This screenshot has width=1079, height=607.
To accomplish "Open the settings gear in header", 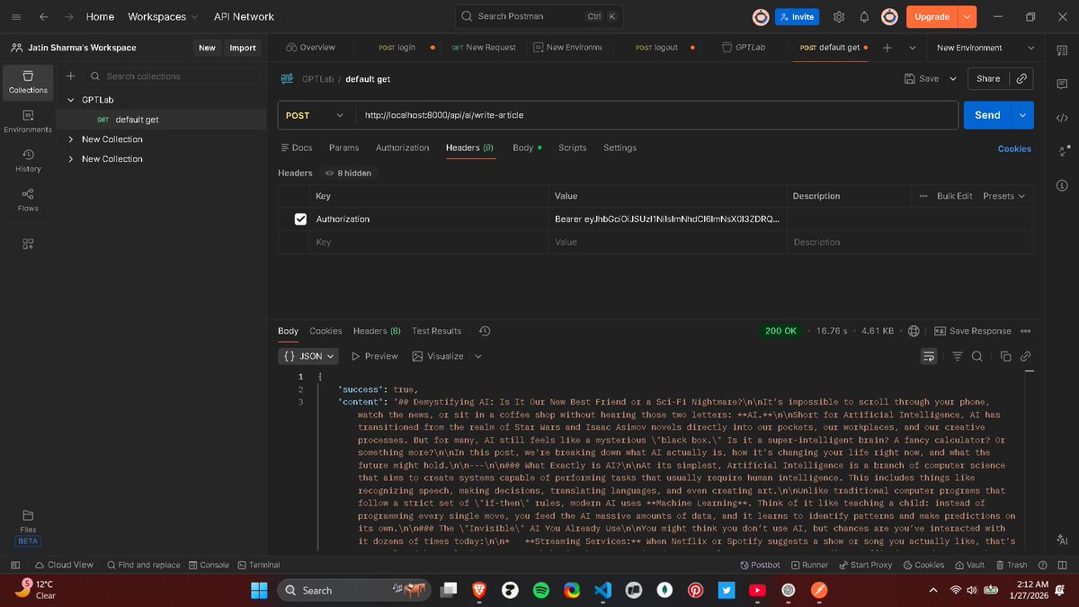I will 839,16.
